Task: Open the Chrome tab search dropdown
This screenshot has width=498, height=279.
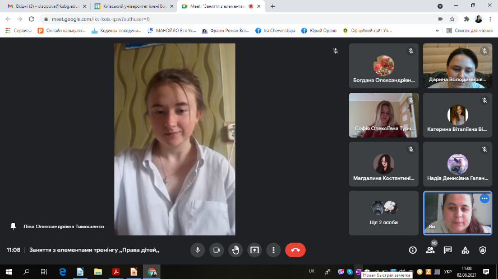Action: 440,6
